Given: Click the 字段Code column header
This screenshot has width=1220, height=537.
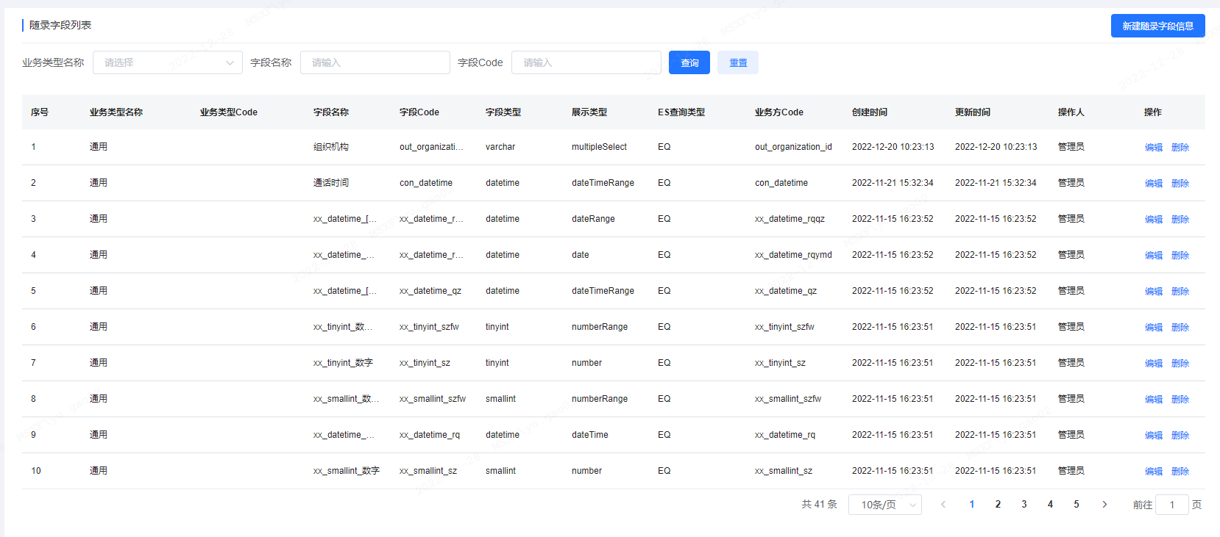Looking at the screenshot, I should click(419, 112).
